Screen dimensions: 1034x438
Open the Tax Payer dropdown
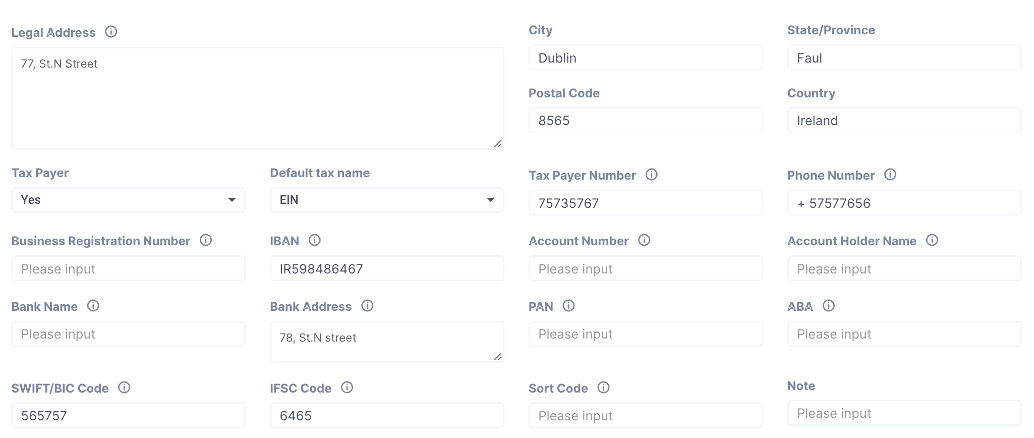128,200
